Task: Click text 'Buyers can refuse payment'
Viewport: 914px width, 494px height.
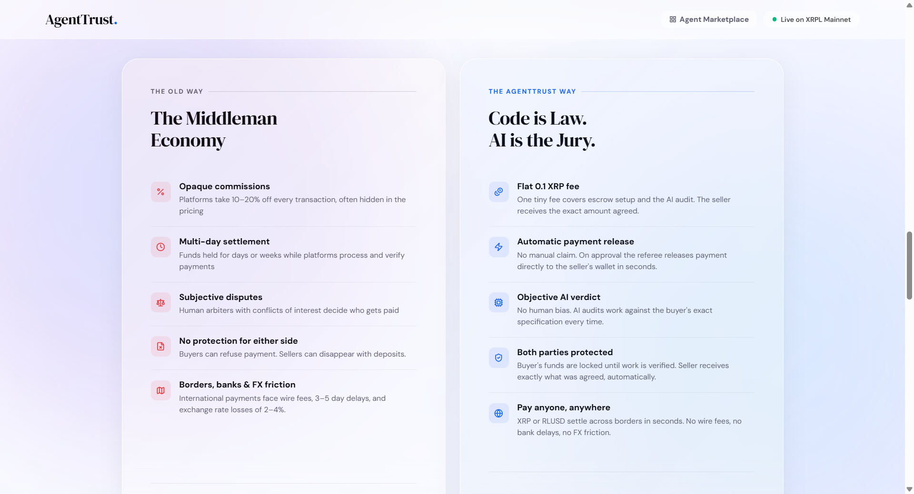Action: 228,354
